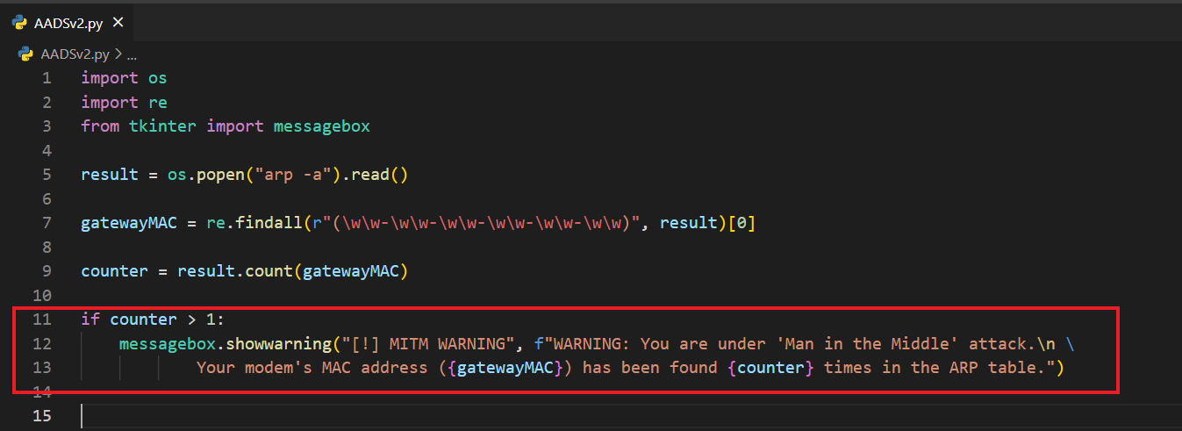Click the "{counter}" placeholder on line 13
The width and height of the screenshot is (1182, 431).
[x=773, y=367]
